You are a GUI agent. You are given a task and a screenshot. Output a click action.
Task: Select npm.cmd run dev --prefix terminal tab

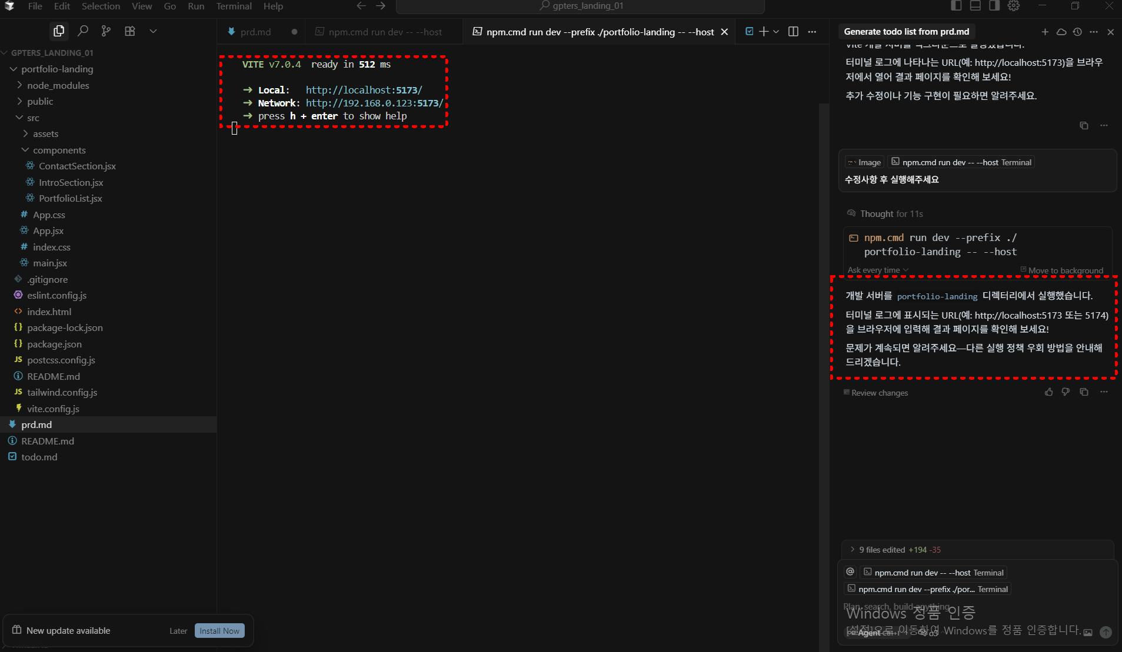600,32
